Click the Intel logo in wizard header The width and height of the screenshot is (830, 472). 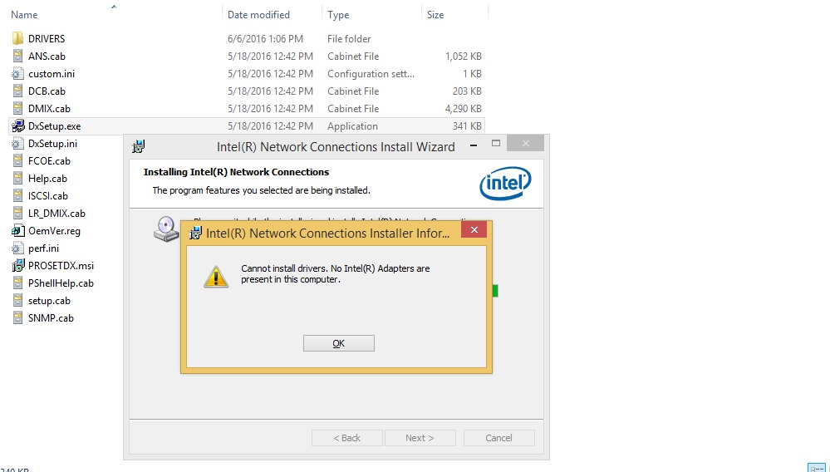pos(505,183)
